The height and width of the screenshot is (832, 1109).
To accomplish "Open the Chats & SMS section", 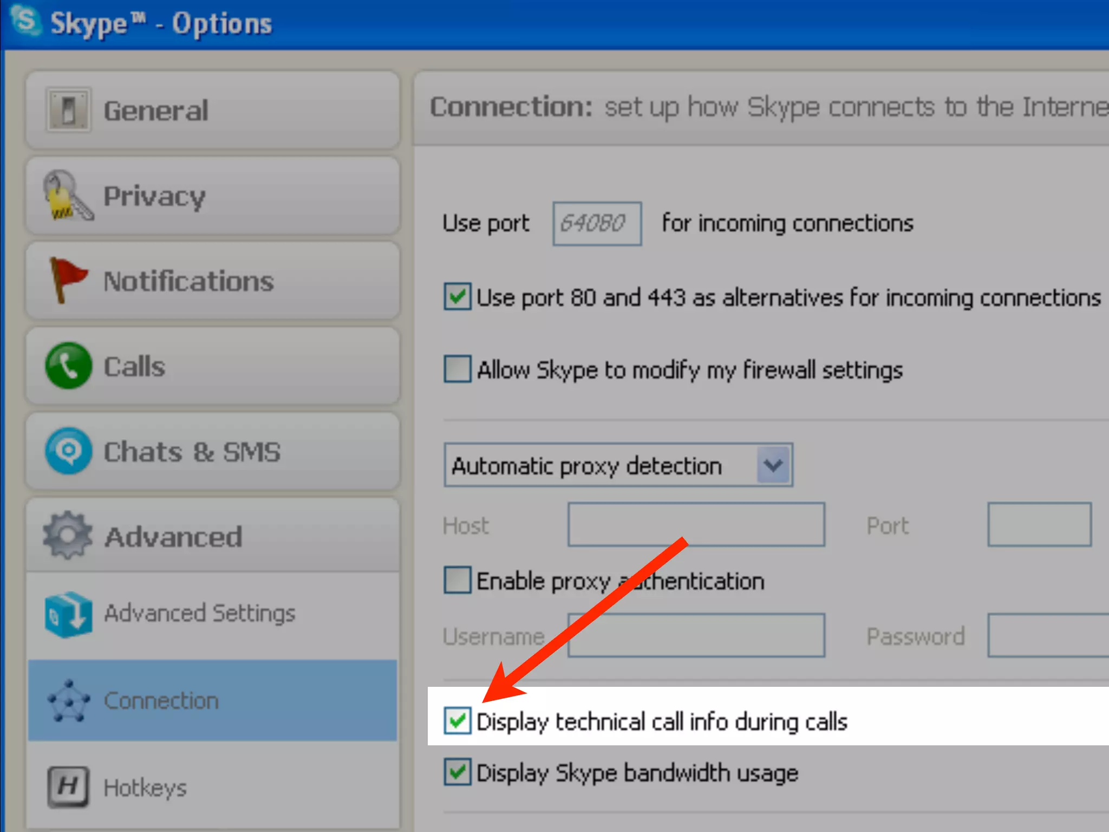I will [212, 451].
